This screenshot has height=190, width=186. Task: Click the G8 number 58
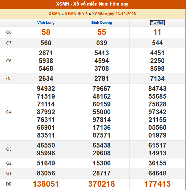point(46,32)
